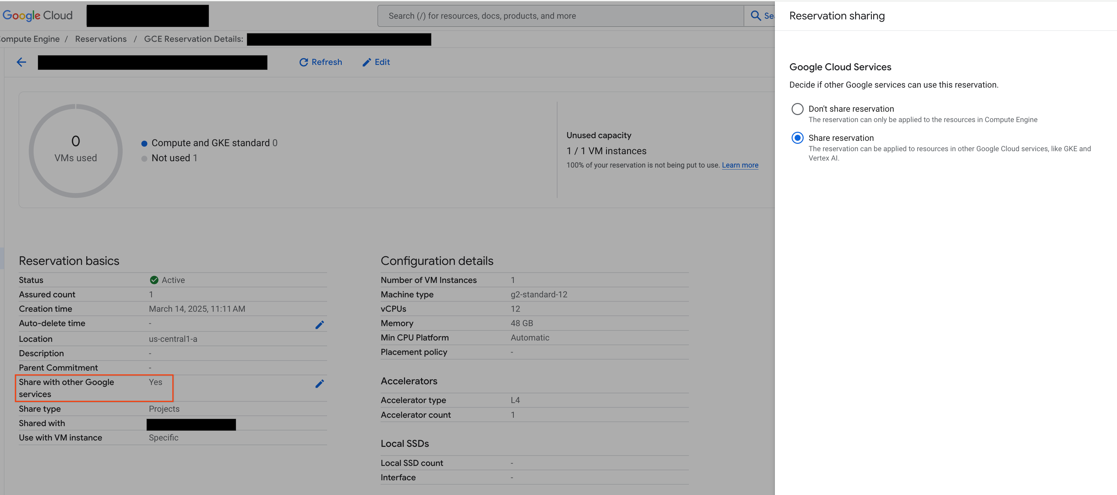Viewport: 1117px width, 495px height.
Task: Expand the Accelerators section details
Action: 408,381
